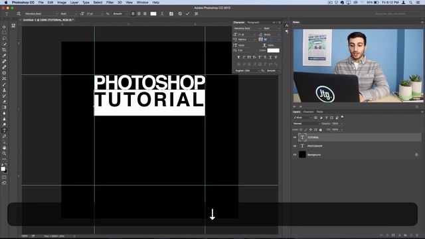
Task: Select the Crop tool
Action: coord(4,50)
